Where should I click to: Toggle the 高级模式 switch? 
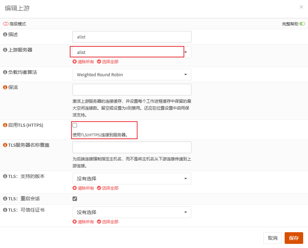tap(5, 24)
